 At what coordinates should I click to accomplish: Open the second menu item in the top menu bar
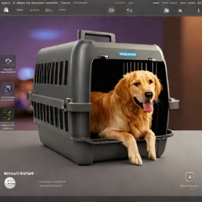click(14, 3)
